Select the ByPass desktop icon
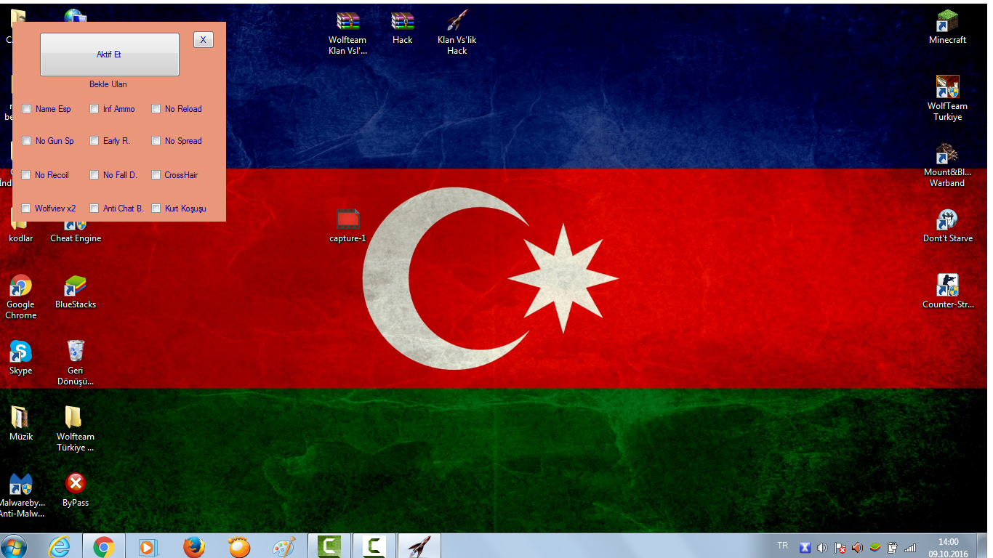The height and width of the screenshot is (558, 993). click(x=76, y=490)
